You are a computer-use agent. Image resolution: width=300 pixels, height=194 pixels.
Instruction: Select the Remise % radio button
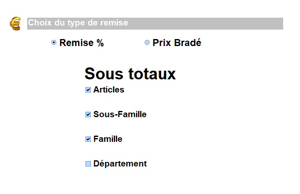(54, 43)
